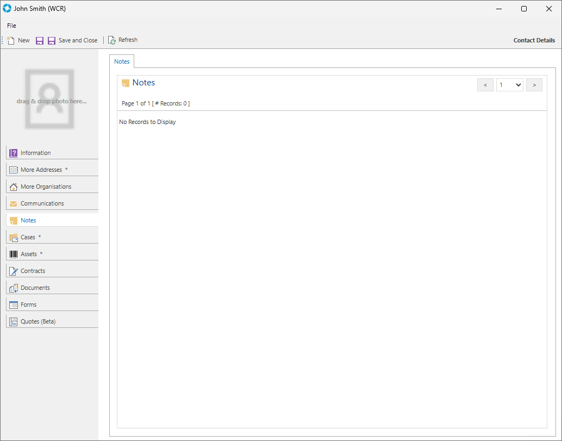Open the Contracts section

[x=33, y=271]
